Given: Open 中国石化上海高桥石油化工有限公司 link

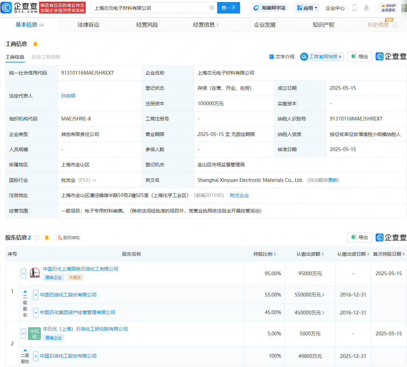Looking at the screenshot, I should click(81, 269).
